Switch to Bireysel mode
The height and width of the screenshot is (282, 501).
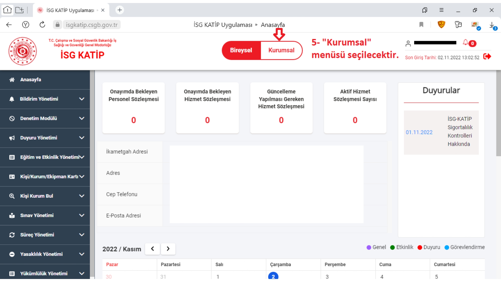point(241,50)
